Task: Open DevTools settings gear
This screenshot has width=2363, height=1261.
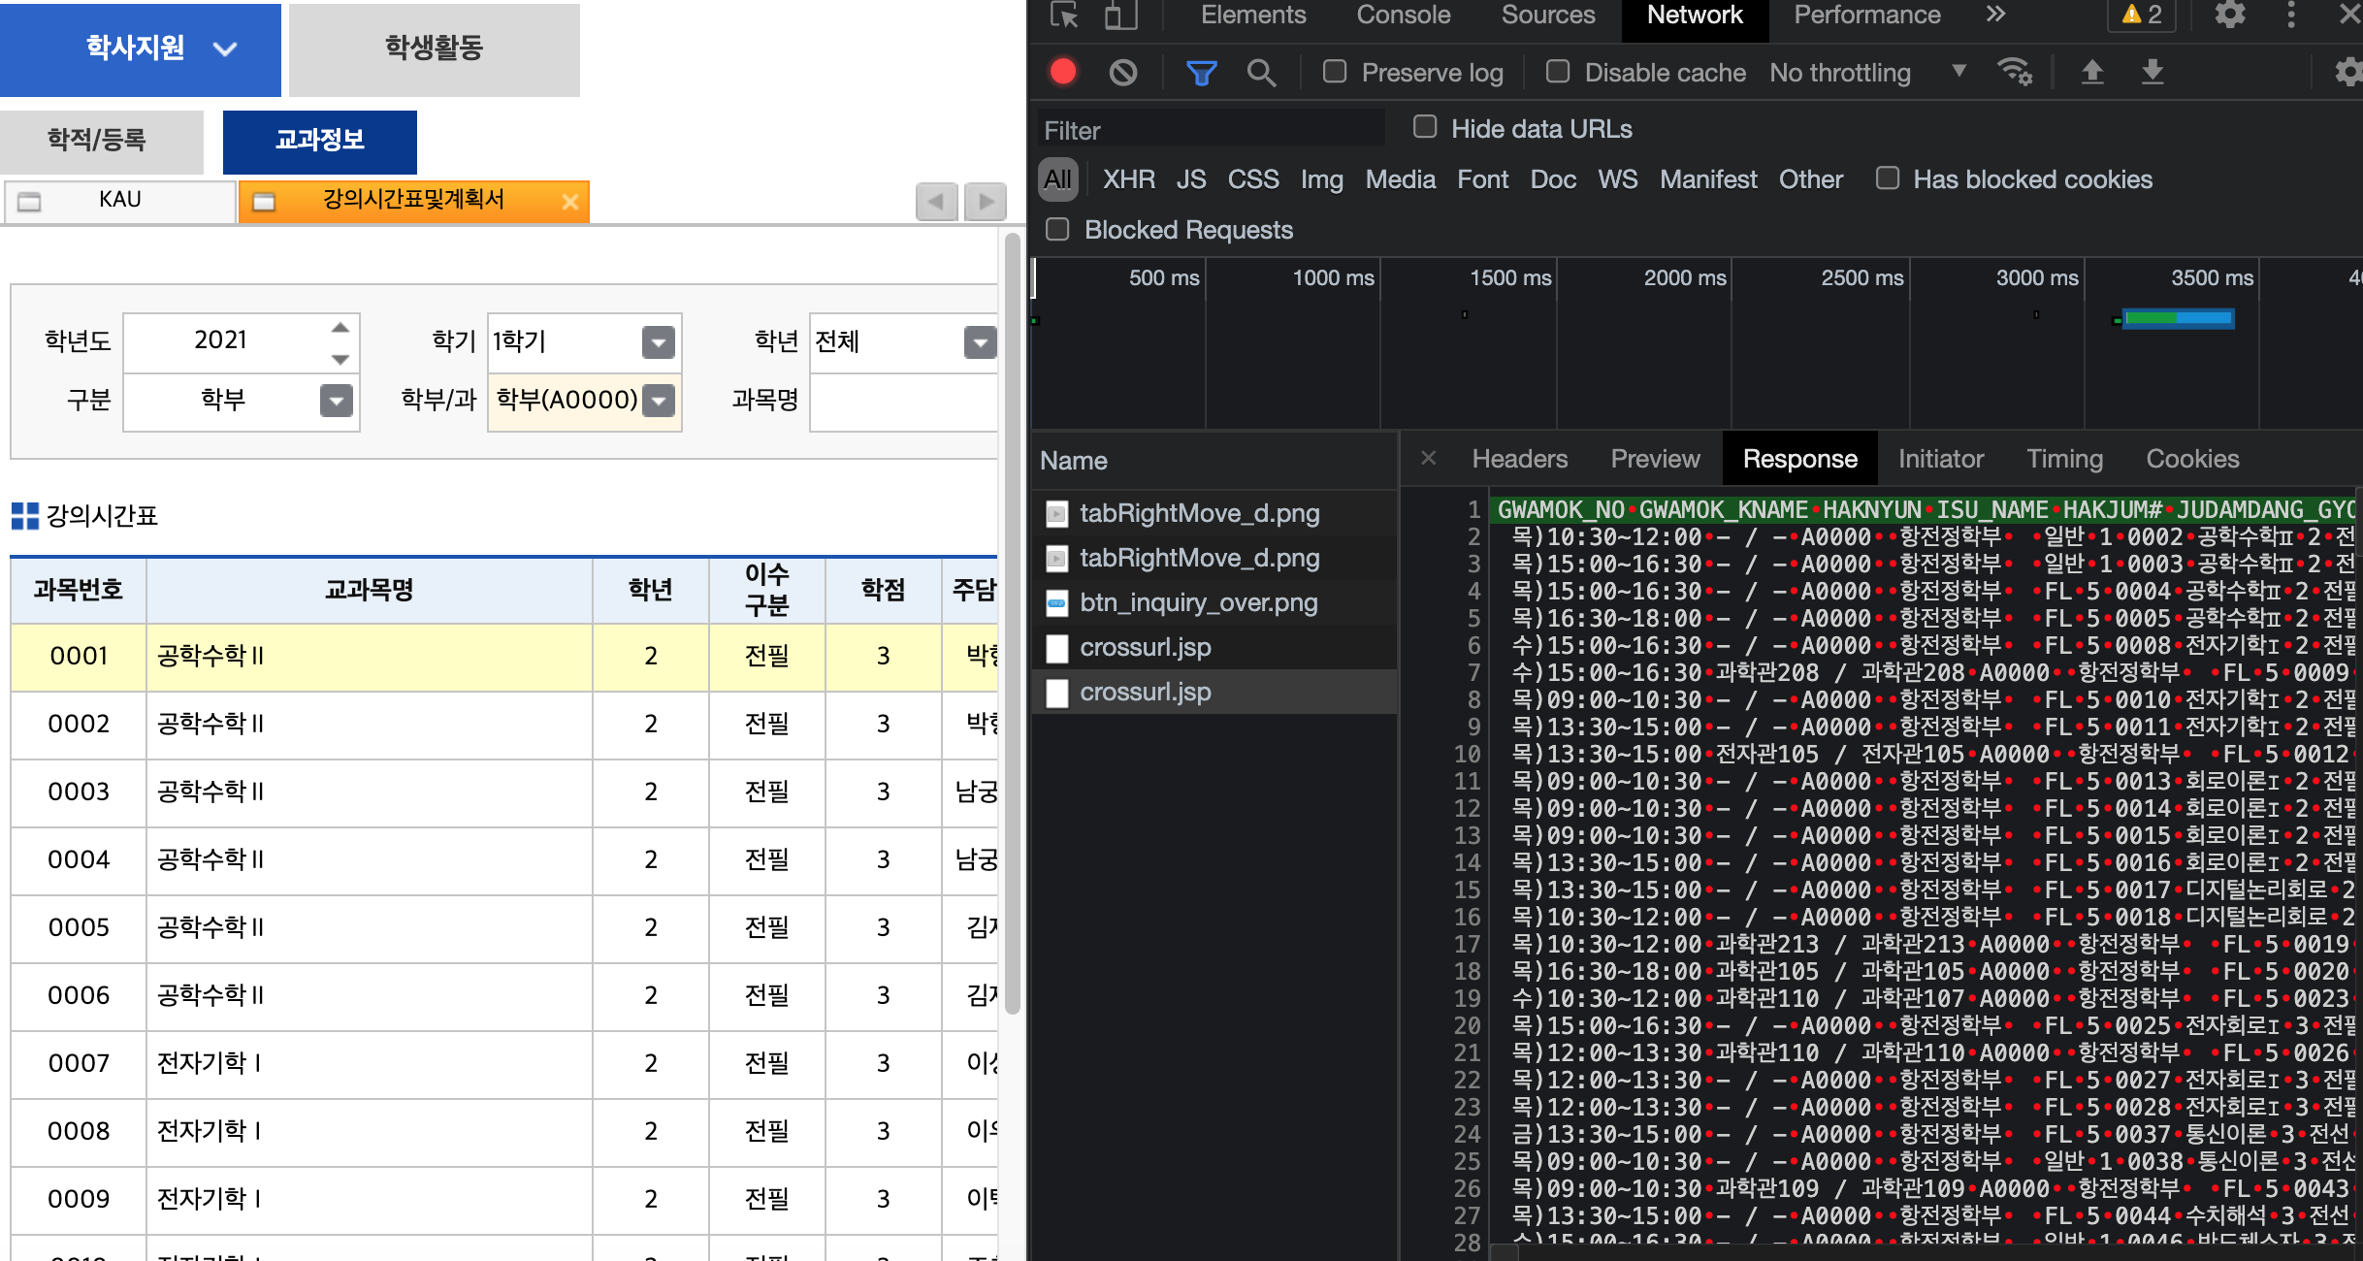Action: pyautogui.click(x=2230, y=16)
